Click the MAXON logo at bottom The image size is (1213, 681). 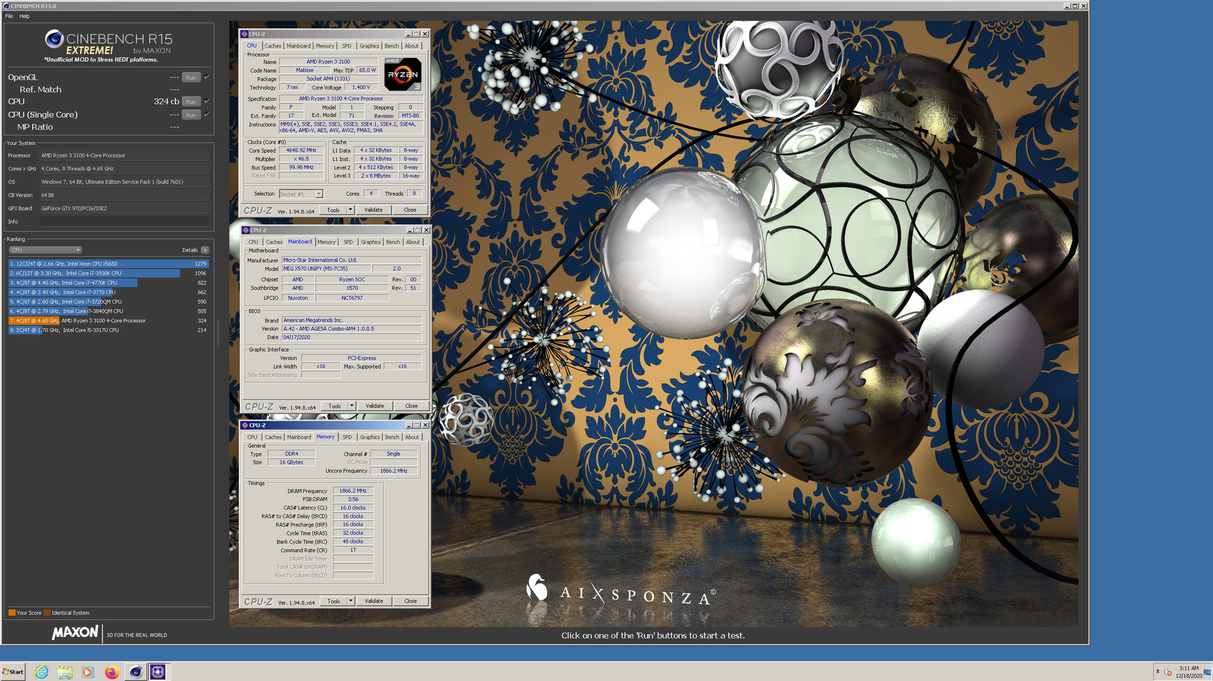click(75, 632)
